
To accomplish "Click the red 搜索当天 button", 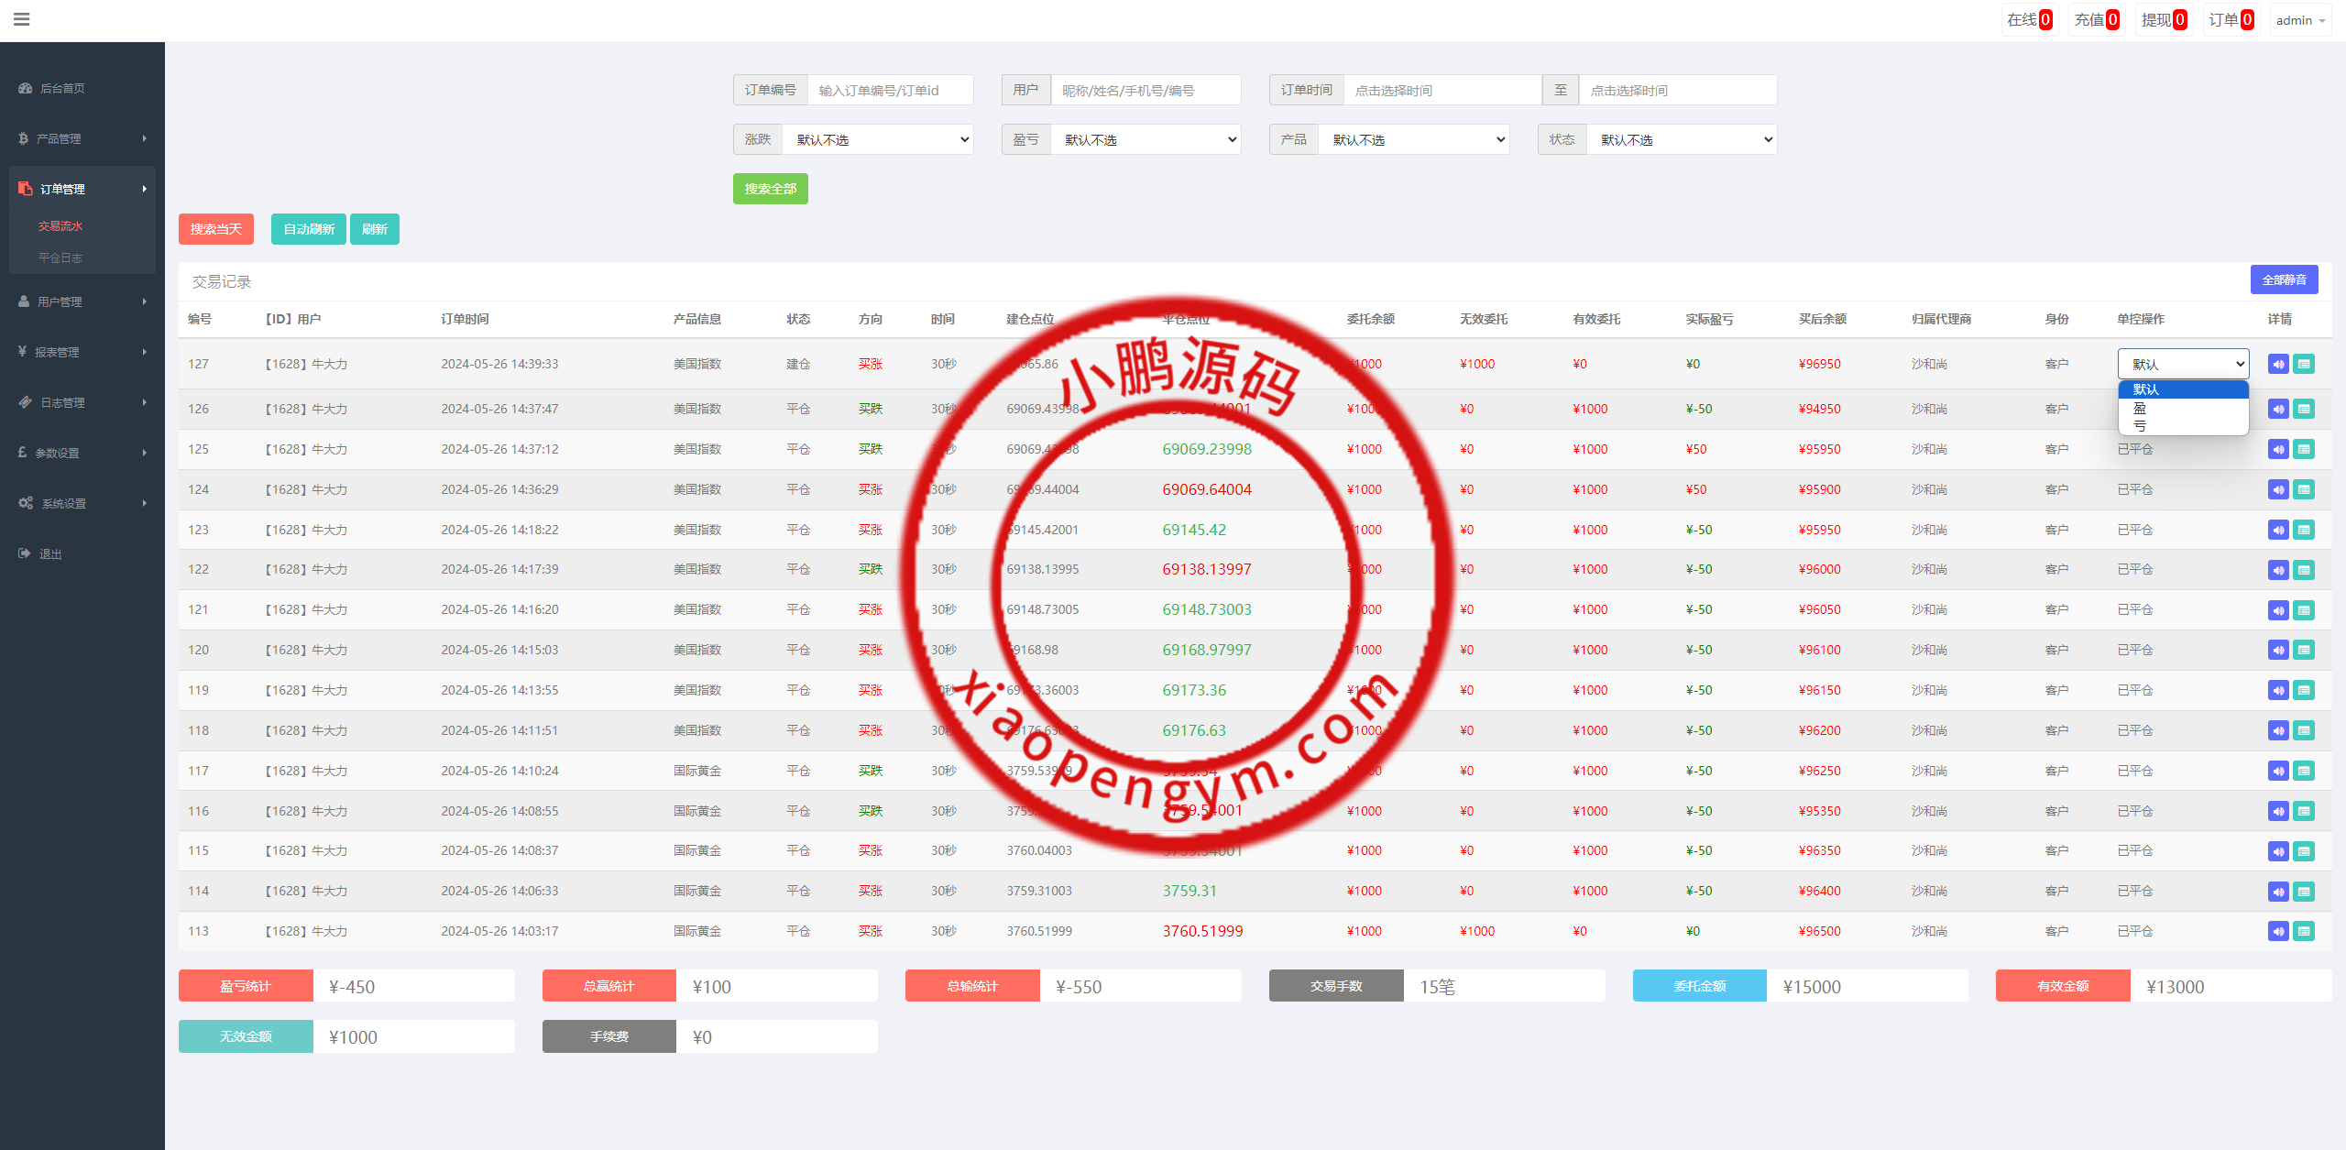I will pyautogui.click(x=215, y=229).
